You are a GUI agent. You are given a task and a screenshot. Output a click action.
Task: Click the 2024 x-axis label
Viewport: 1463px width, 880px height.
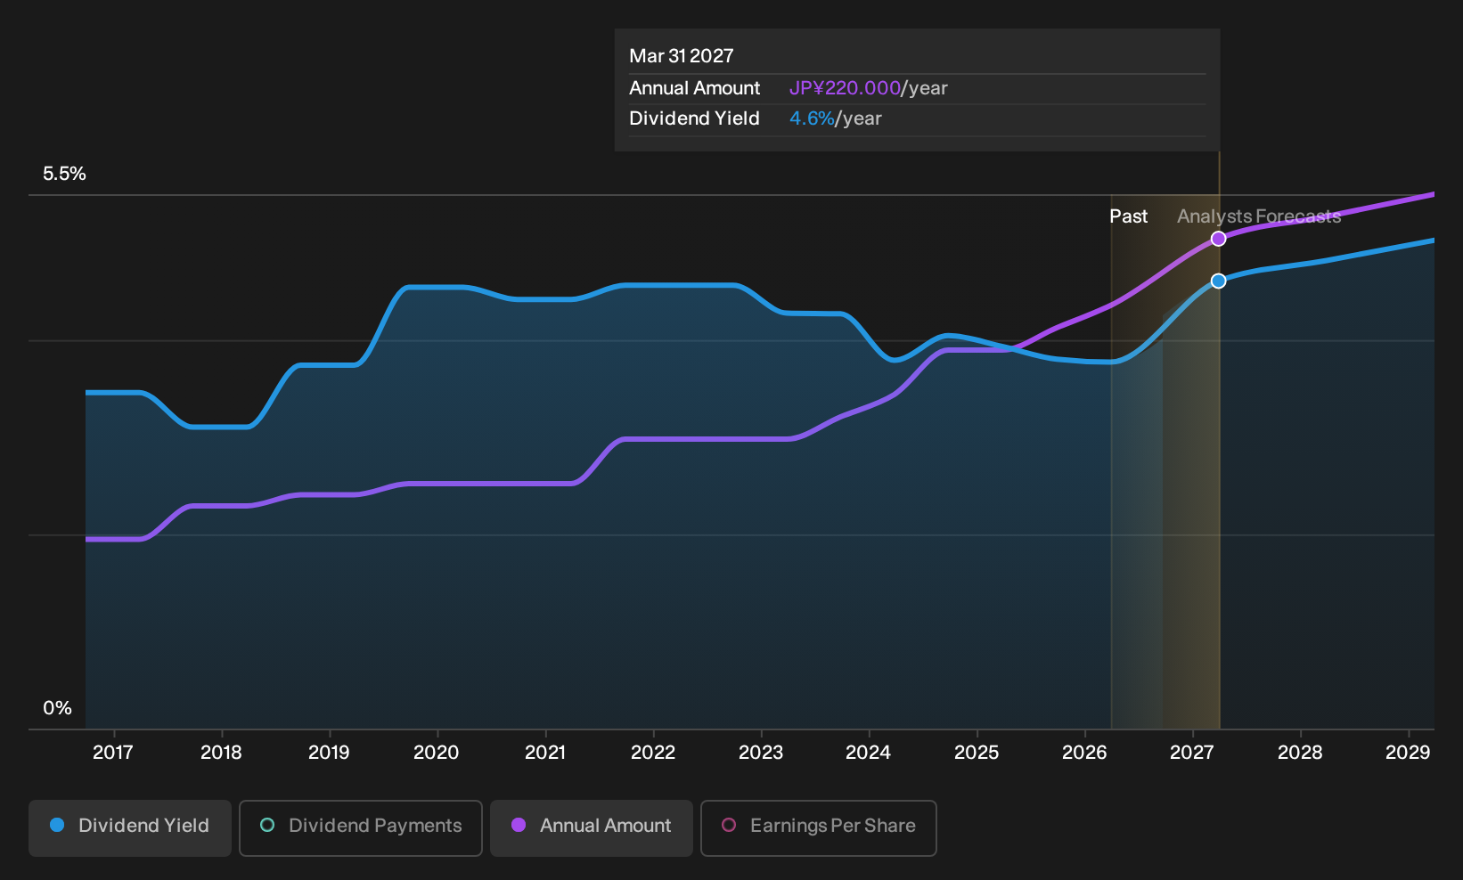[869, 753]
